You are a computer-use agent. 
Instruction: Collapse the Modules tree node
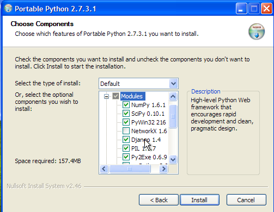pyautogui.click(x=106, y=96)
